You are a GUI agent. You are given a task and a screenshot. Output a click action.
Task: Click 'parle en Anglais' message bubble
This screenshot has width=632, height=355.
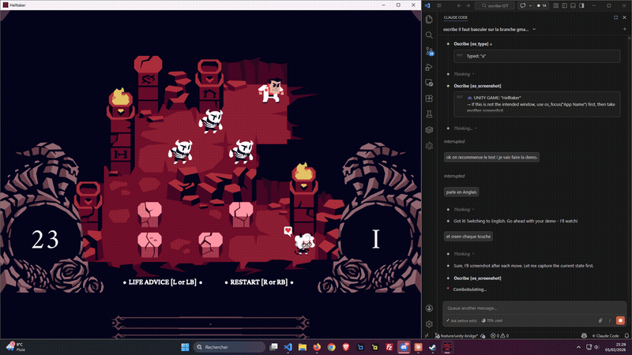(461, 192)
